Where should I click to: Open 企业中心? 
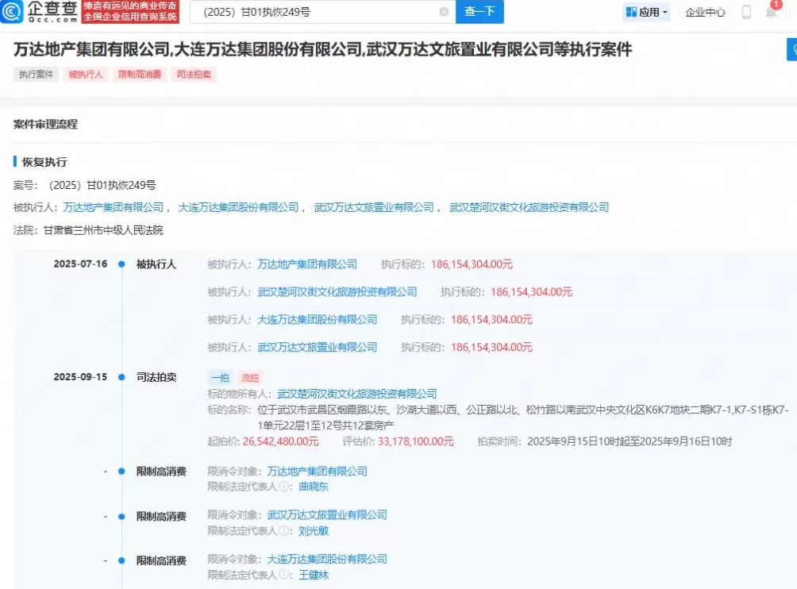pyautogui.click(x=705, y=12)
